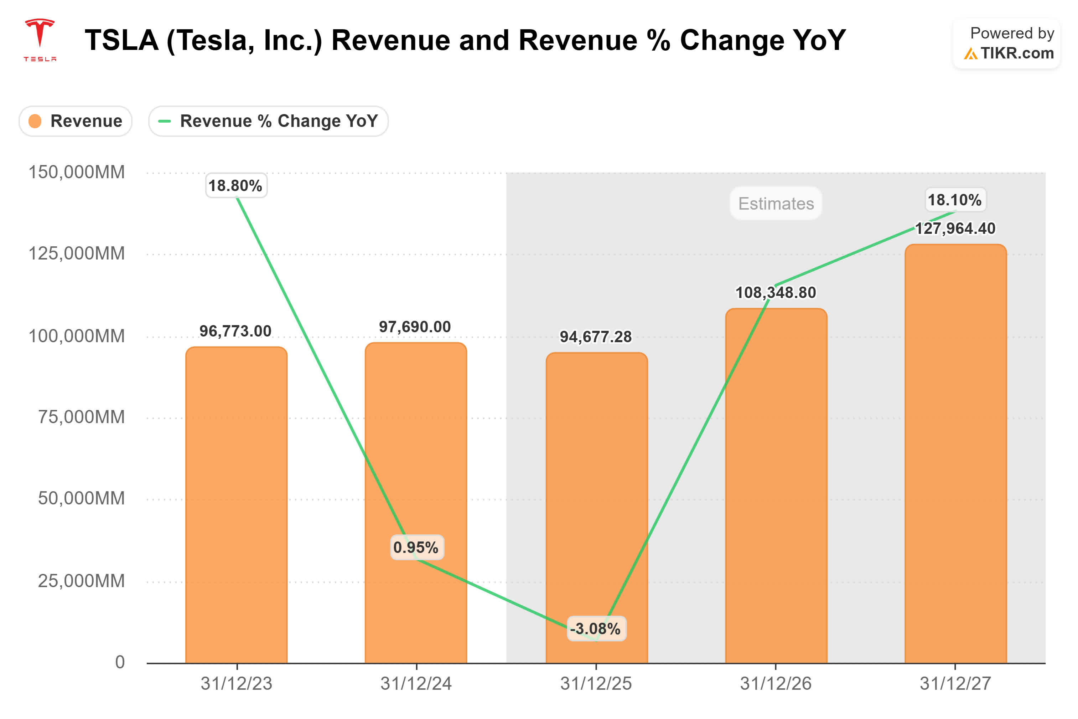
Task: Click the green line legend marker
Action: click(x=164, y=121)
